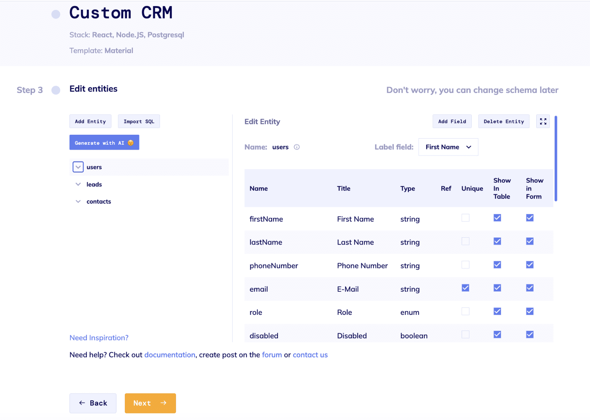Uncheck Unique for the email field
The height and width of the screenshot is (420, 590).
click(465, 288)
